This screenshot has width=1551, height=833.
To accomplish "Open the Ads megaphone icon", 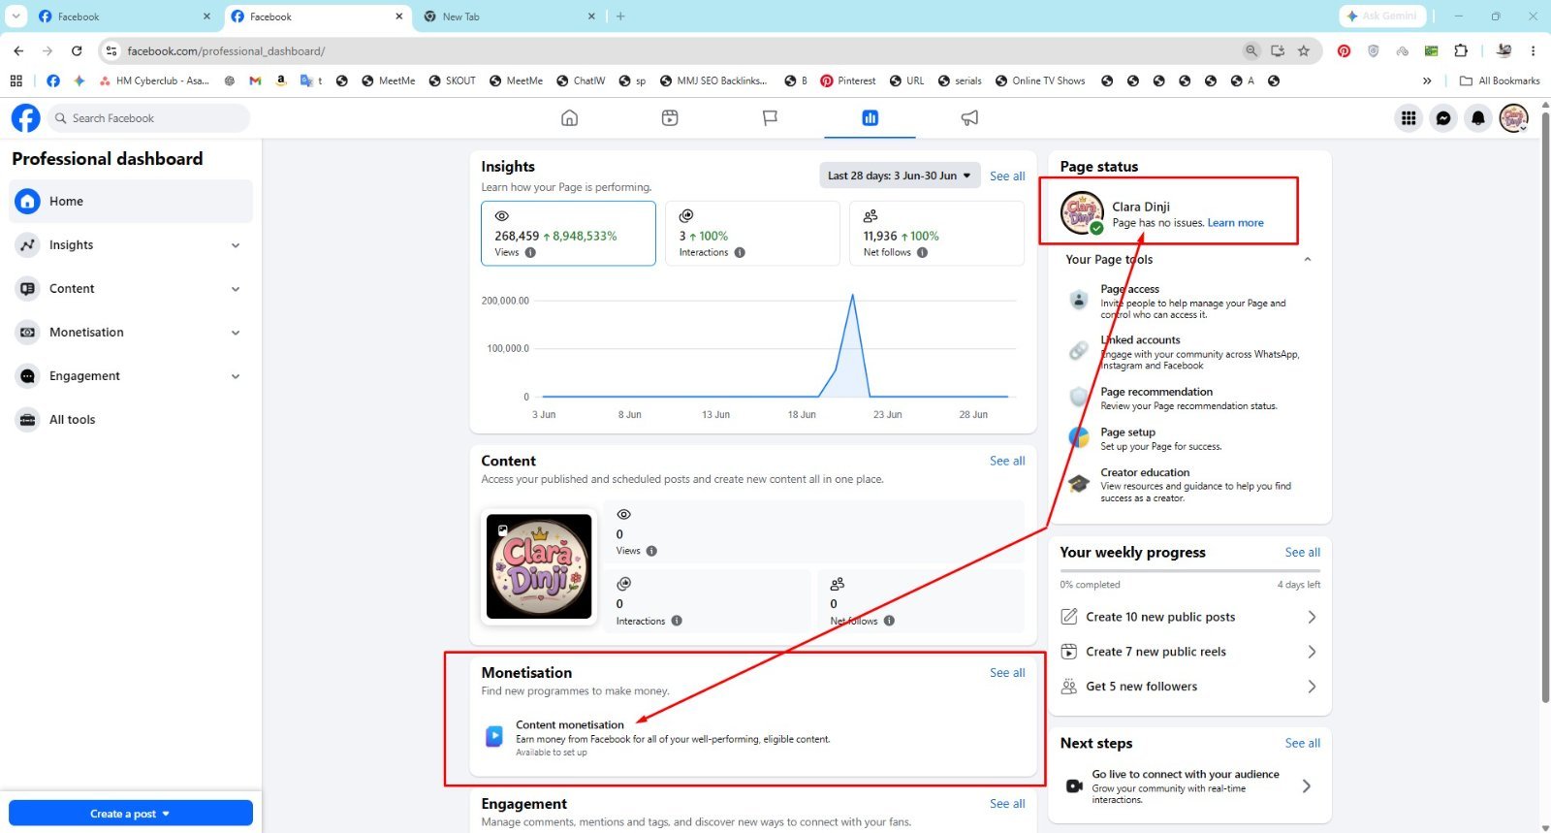I will tap(969, 118).
